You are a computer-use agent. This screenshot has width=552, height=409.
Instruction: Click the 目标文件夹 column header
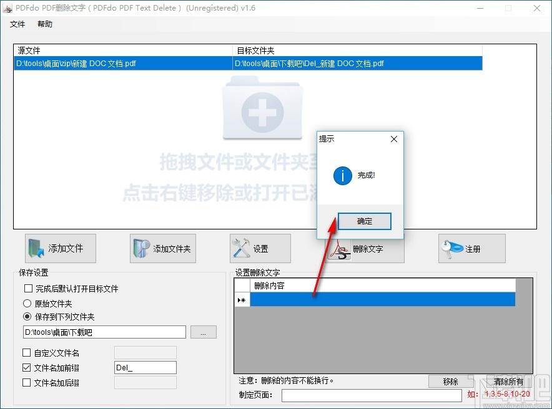click(357, 51)
